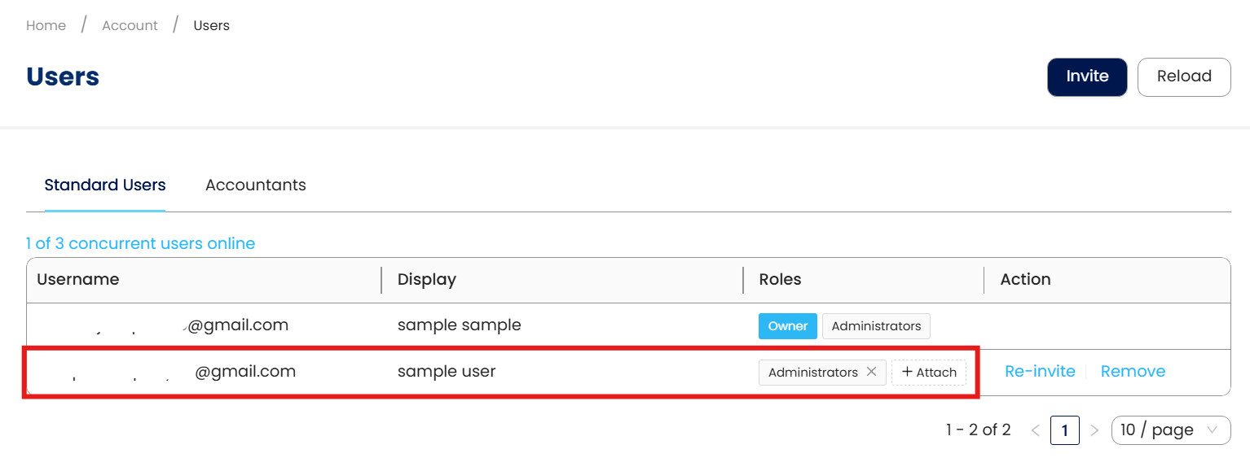Click the Invite button
This screenshot has height=471, width=1250.
pos(1087,76)
